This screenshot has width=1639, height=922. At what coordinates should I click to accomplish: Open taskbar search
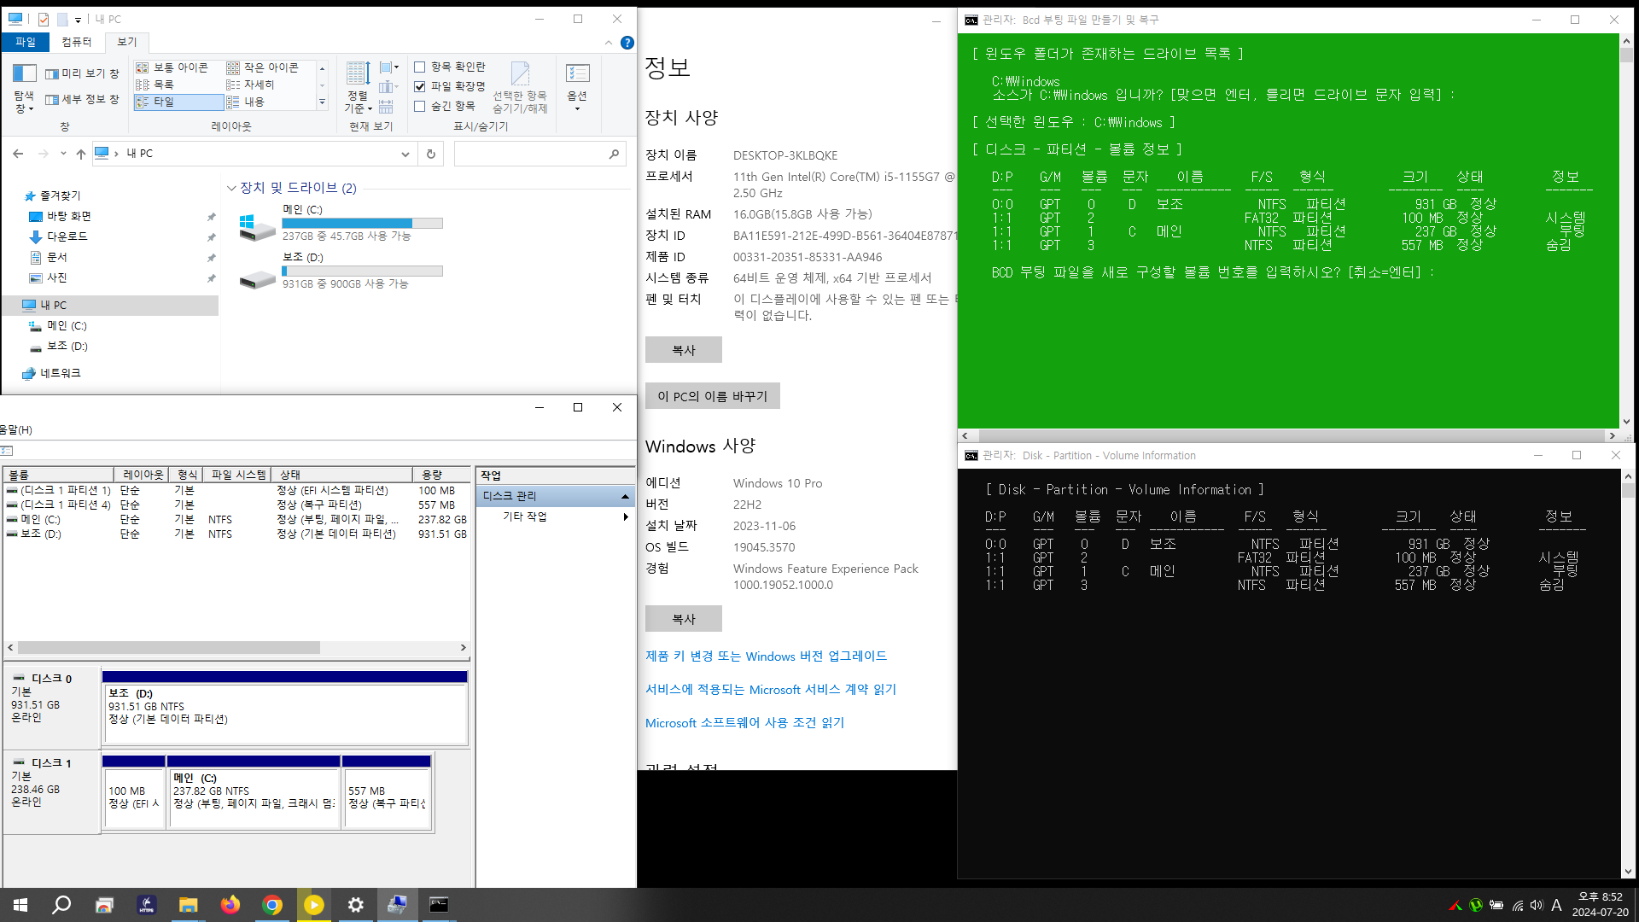point(61,905)
